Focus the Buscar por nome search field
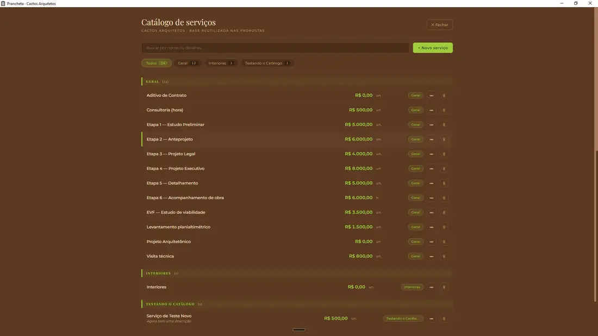The image size is (598, 336). (275, 48)
